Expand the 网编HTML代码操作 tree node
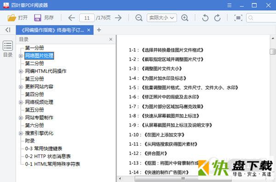Image resolution: width=276 pixels, height=182 pixels. click(21, 71)
